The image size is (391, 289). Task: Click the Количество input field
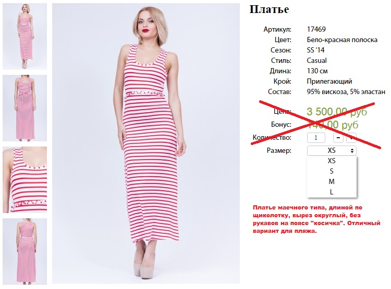point(316,138)
